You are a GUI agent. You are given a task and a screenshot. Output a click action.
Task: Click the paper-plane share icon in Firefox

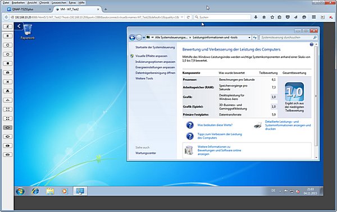pos(296,17)
